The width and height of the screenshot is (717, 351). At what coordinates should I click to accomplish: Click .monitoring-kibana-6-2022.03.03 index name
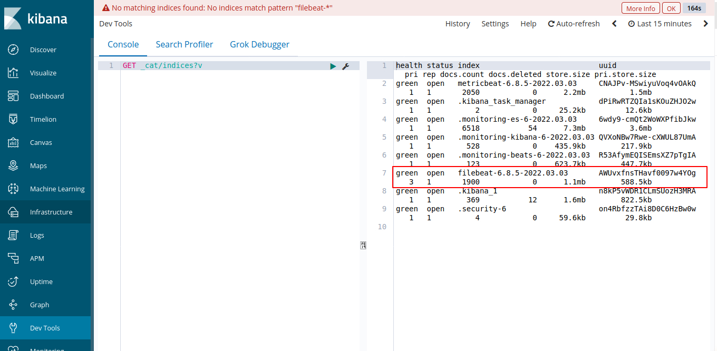[x=526, y=137]
